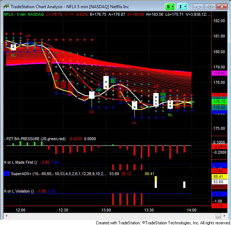The image size is (231, 225).
Task: Close the chart analysis window
Action: point(222,7)
